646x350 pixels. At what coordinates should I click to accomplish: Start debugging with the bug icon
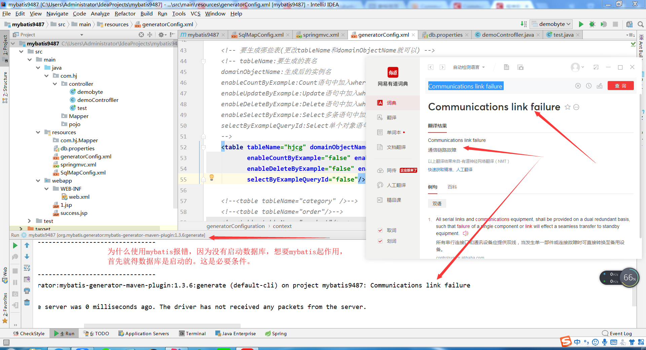[592, 24]
